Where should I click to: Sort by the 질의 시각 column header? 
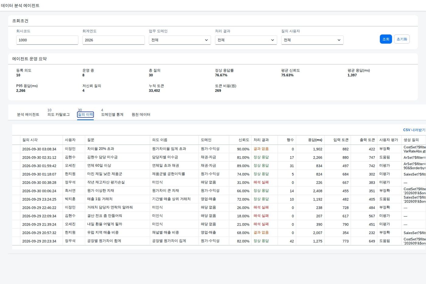coord(41,140)
